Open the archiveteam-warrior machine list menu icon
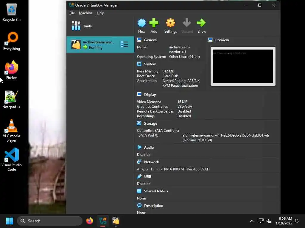The width and height of the screenshot is (305, 228). (125, 45)
